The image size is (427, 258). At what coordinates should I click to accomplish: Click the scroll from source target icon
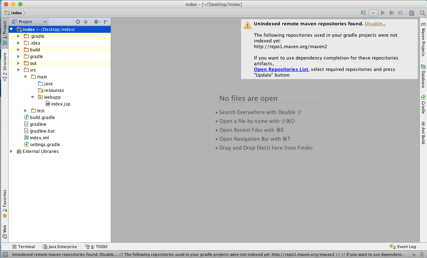pos(78,22)
